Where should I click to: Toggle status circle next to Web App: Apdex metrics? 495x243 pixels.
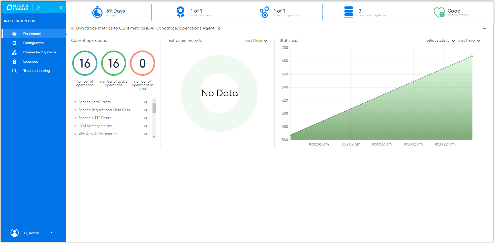point(75,134)
